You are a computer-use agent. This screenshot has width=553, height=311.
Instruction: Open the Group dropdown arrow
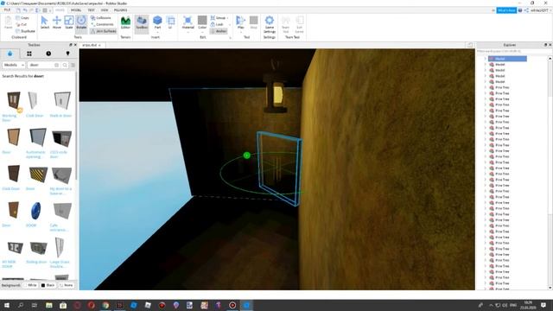click(x=228, y=17)
